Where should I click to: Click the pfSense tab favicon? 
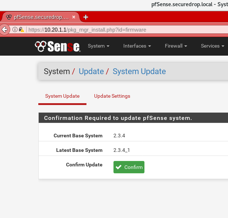click(x=9, y=17)
